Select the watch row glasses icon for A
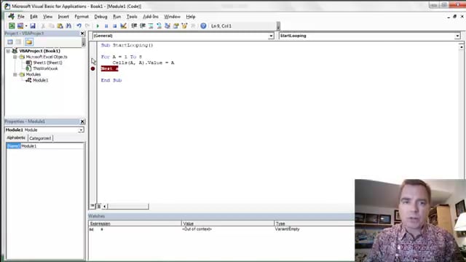Image resolution: width=466 pixels, height=262 pixels. pos(92,229)
